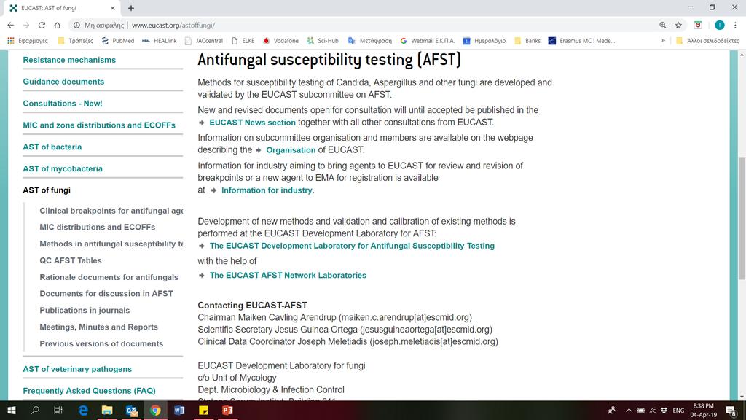
Task: Open Frequently Asked Questions (FAQ)
Action: tap(89, 391)
